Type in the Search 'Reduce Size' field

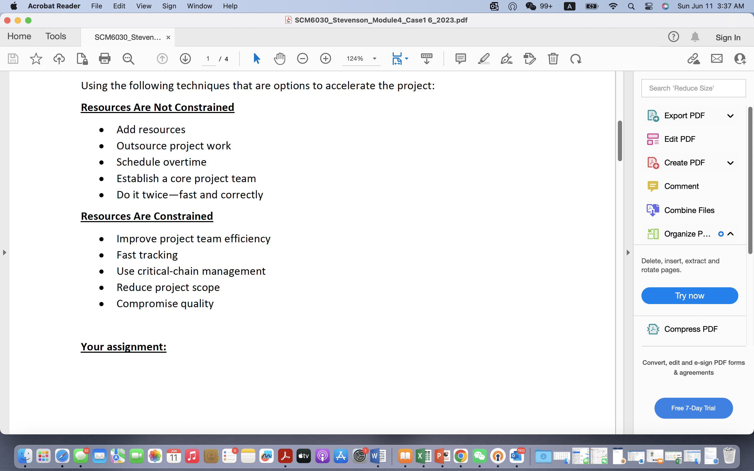694,88
